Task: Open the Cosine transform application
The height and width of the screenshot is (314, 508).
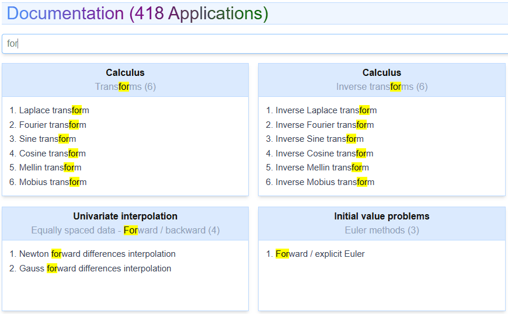Action: 52,153
